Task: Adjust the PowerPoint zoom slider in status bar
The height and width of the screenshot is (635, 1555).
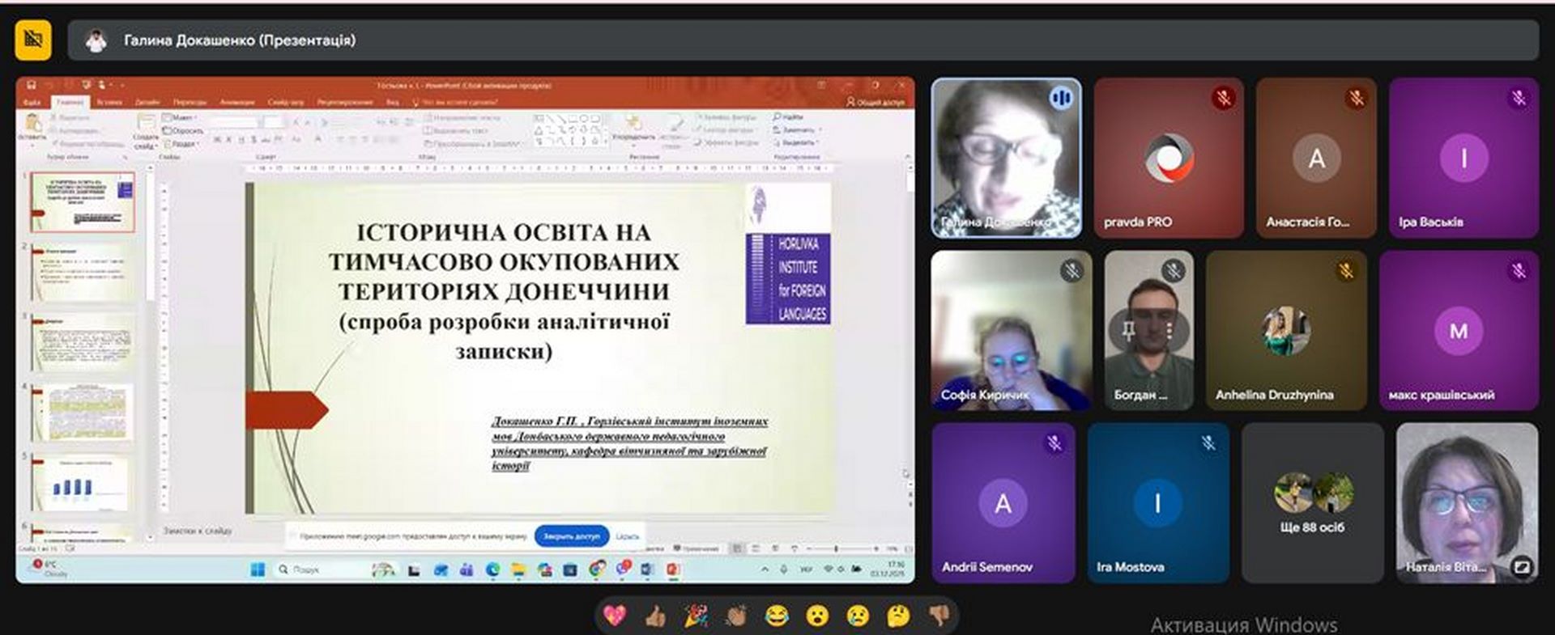Action: 837,548
